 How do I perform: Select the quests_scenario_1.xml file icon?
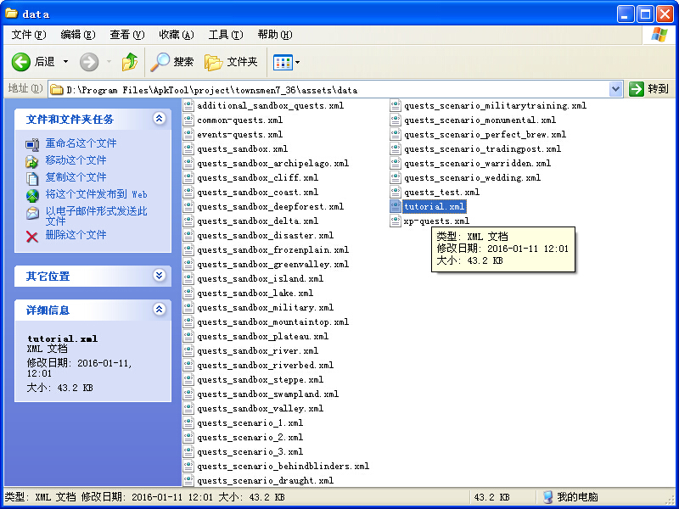tap(188, 422)
